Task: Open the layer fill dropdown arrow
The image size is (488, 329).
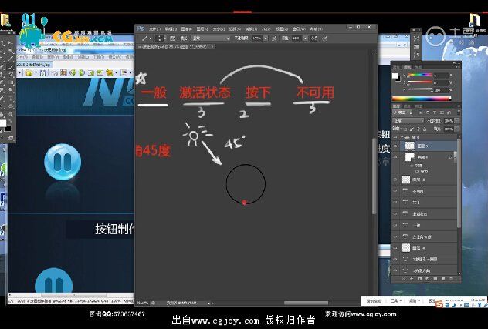Action: pyautogui.click(x=457, y=129)
